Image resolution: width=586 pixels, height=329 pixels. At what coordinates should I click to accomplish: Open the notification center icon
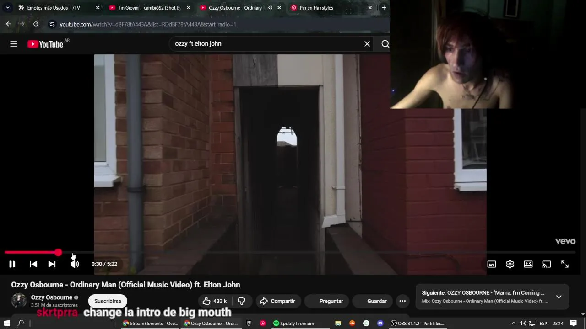coord(574,324)
